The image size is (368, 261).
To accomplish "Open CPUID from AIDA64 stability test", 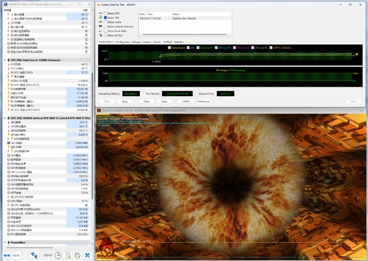I will coord(186,101).
